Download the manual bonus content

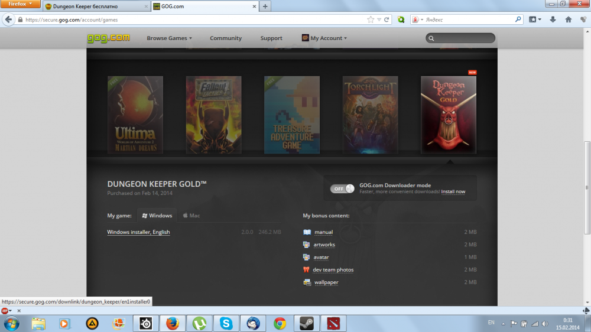tap(323, 232)
